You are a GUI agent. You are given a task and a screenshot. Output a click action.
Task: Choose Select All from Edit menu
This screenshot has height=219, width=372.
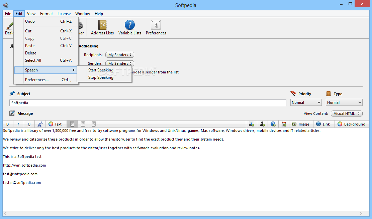pyautogui.click(x=46, y=60)
